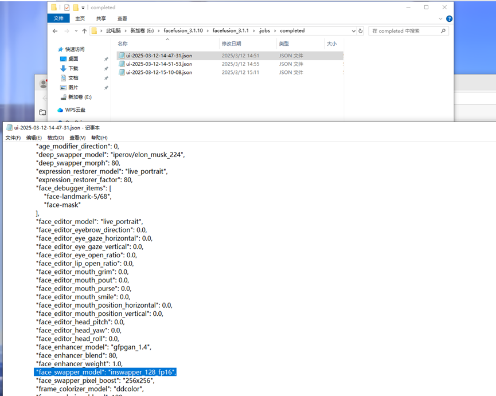Click the age_modifier_direction line
The width and height of the screenshot is (496, 396).
77,146
